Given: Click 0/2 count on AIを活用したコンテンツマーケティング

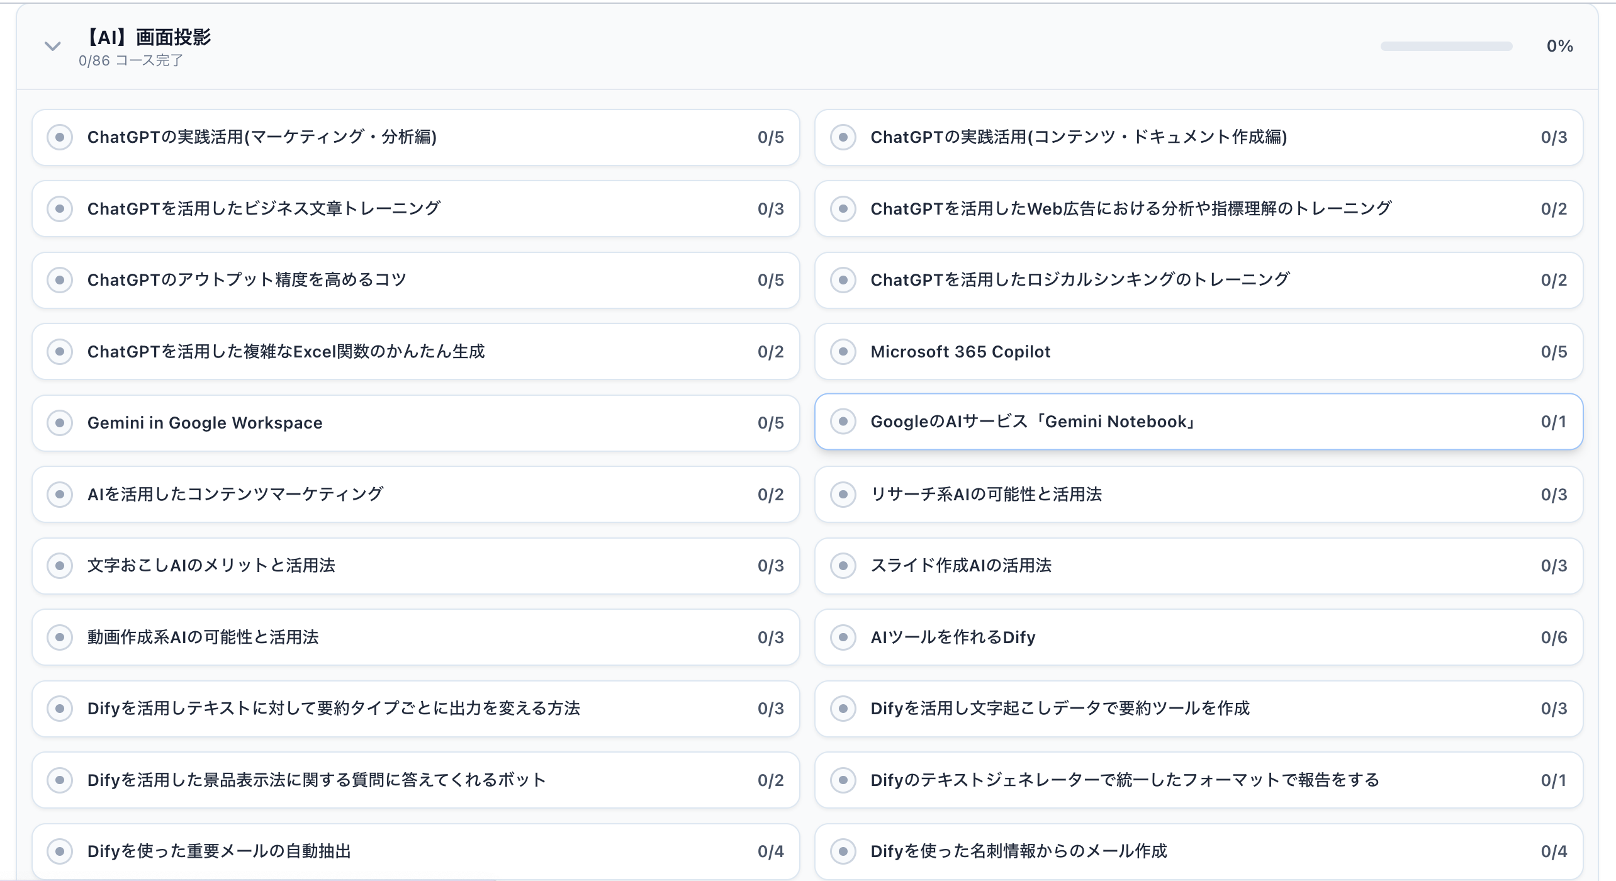Looking at the screenshot, I should click(x=770, y=495).
